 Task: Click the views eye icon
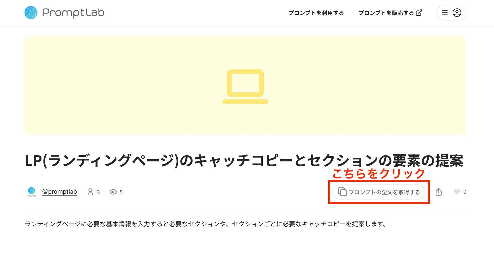[113, 192]
